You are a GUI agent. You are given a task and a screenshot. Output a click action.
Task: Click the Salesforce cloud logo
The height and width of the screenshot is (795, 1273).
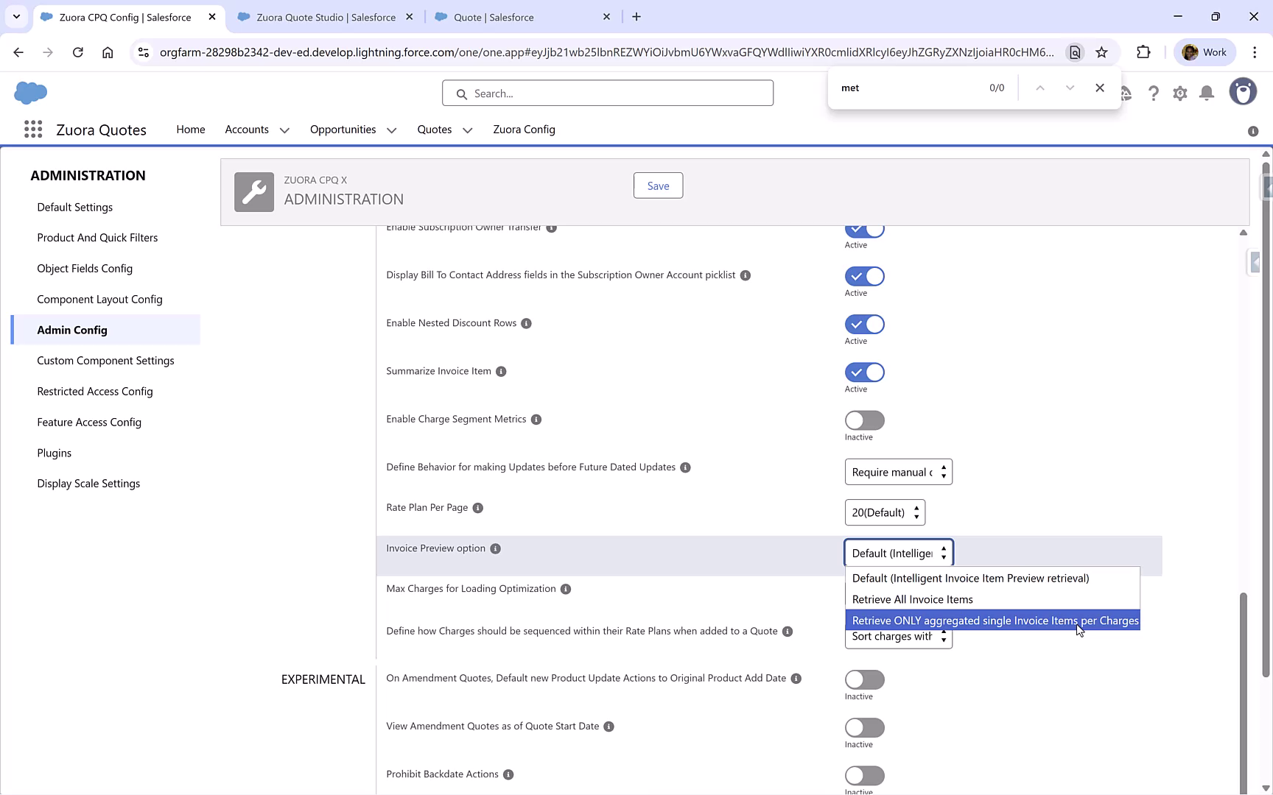tap(29, 93)
